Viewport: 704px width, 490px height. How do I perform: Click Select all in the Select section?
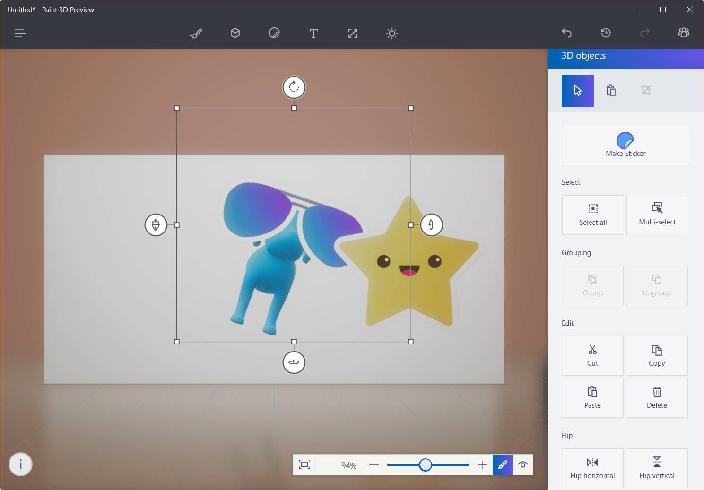(x=592, y=215)
